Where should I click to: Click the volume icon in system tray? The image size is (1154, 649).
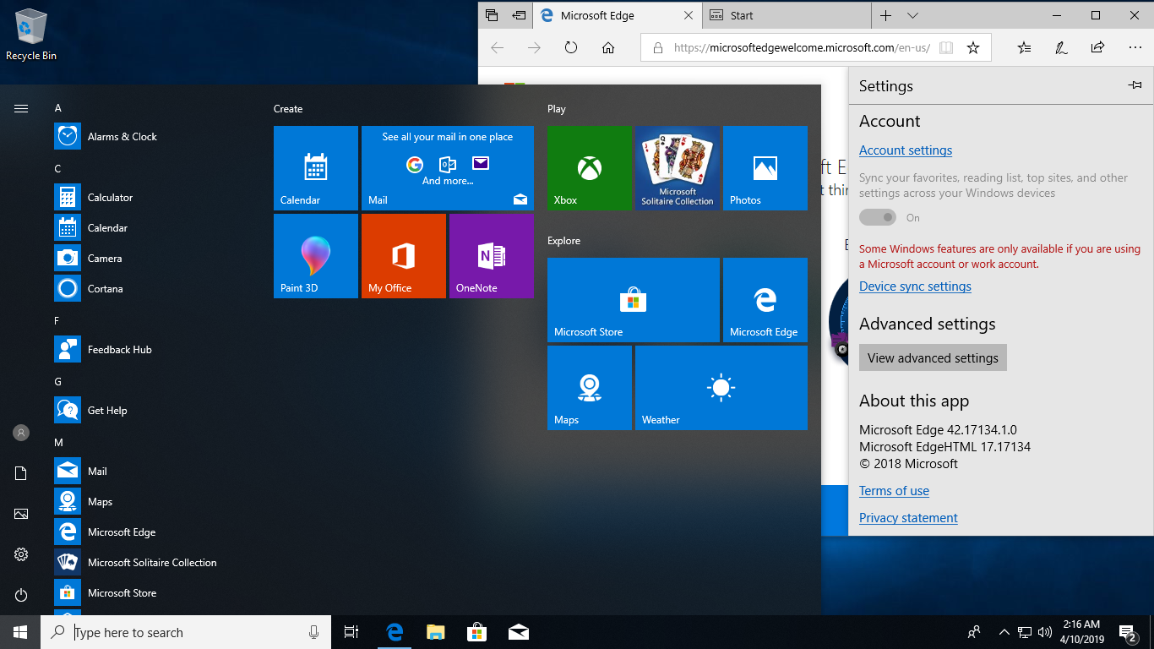(1045, 632)
